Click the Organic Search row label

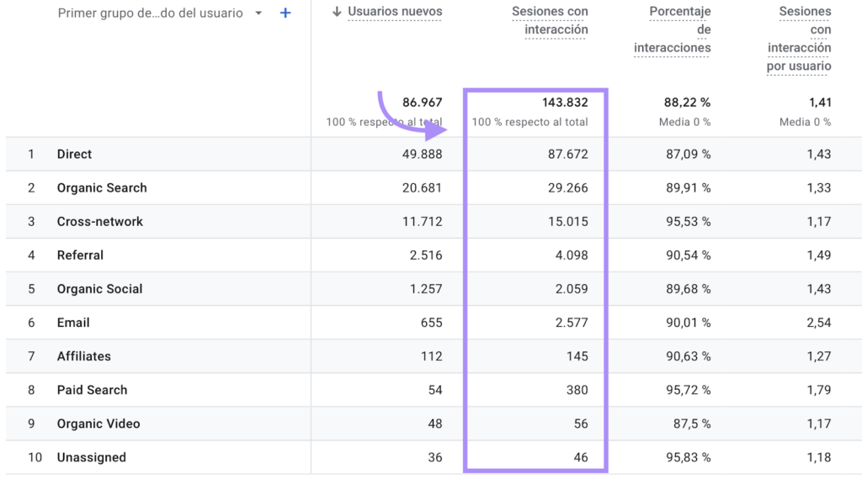point(102,188)
